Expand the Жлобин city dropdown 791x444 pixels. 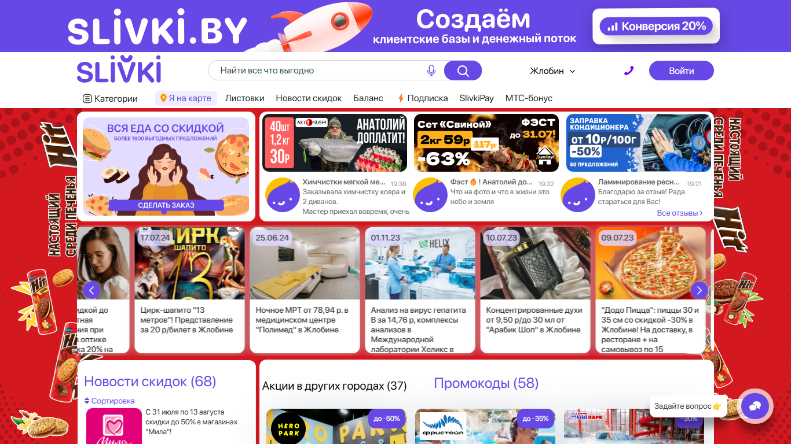point(552,71)
